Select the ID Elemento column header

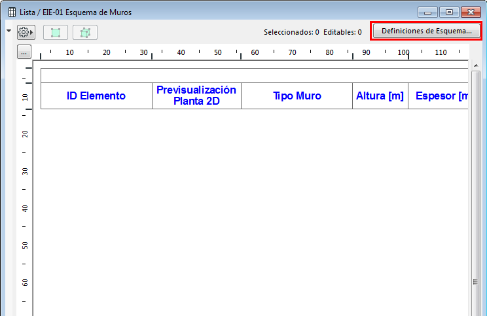(96, 96)
